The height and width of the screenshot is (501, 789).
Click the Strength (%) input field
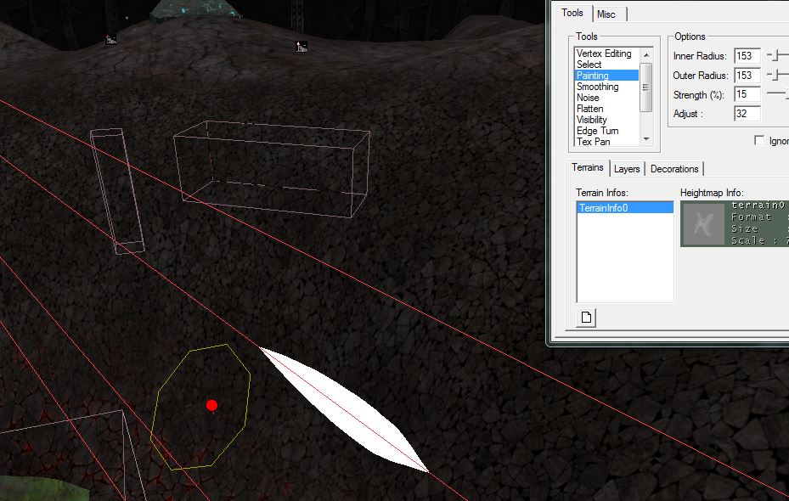pyautogui.click(x=747, y=94)
